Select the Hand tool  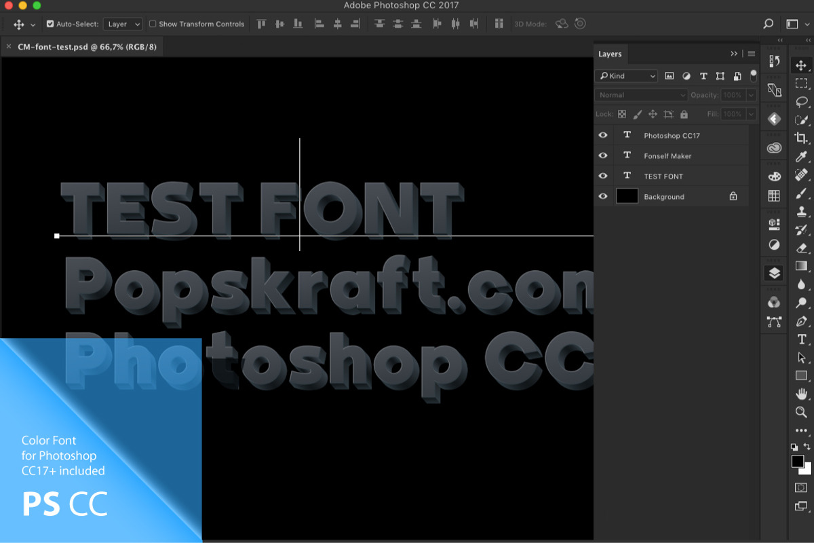coord(801,394)
